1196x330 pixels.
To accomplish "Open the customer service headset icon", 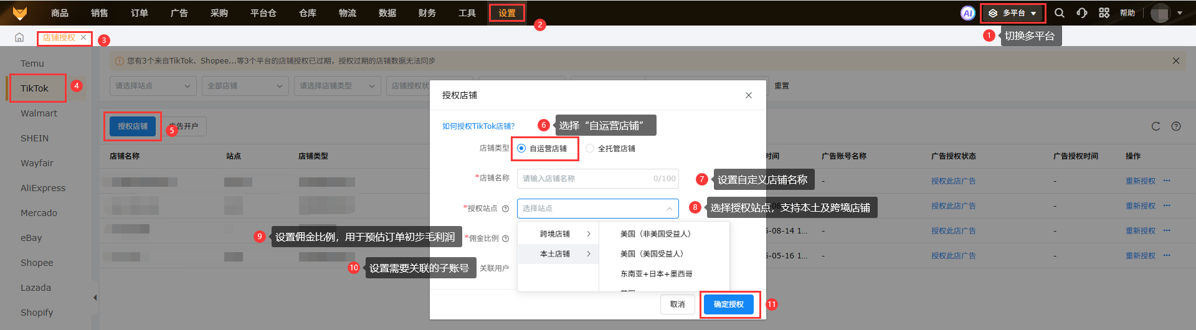I will coord(1082,13).
